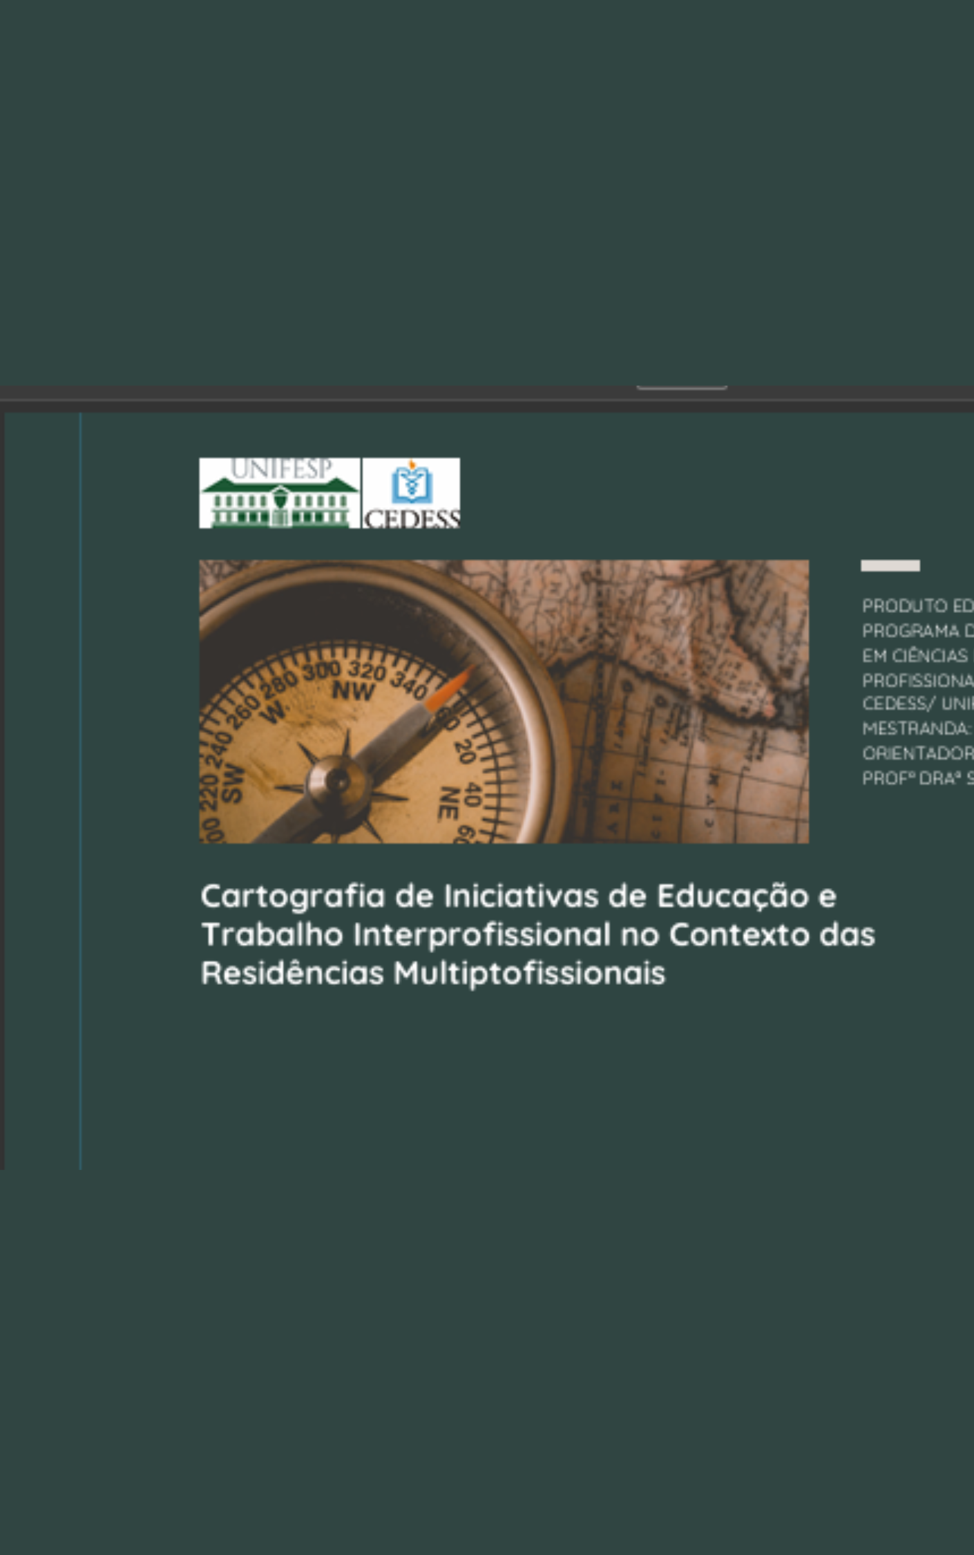This screenshot has width=974, height=1555.
Task: Click the 'PRODUTO ED' text line
Action: point(917,606)
